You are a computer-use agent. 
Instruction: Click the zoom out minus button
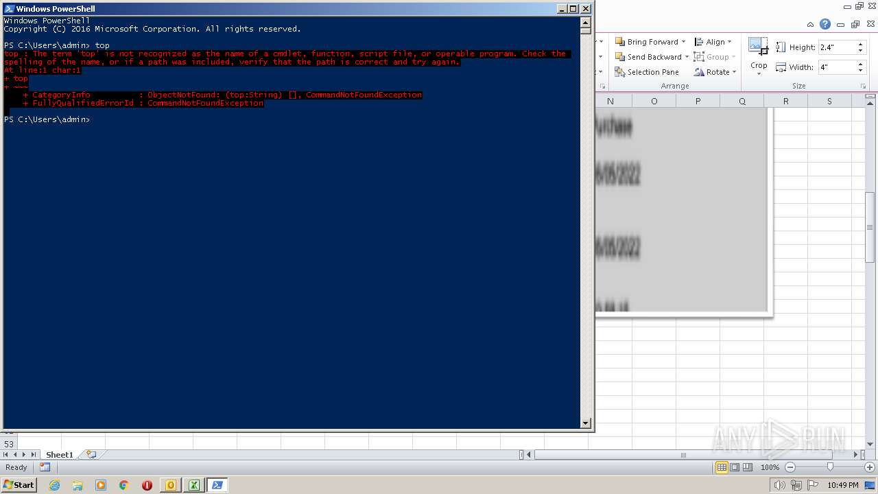(x=790, y=467)
